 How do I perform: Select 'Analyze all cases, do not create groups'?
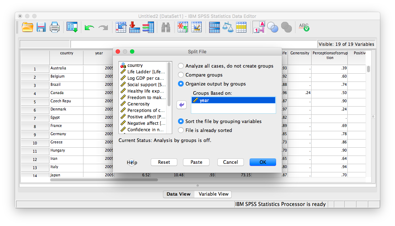click(x=180, y=66)
